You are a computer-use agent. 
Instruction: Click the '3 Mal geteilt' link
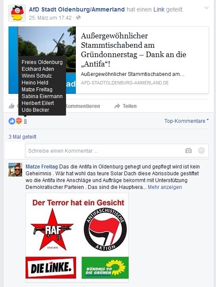[23, 137]
